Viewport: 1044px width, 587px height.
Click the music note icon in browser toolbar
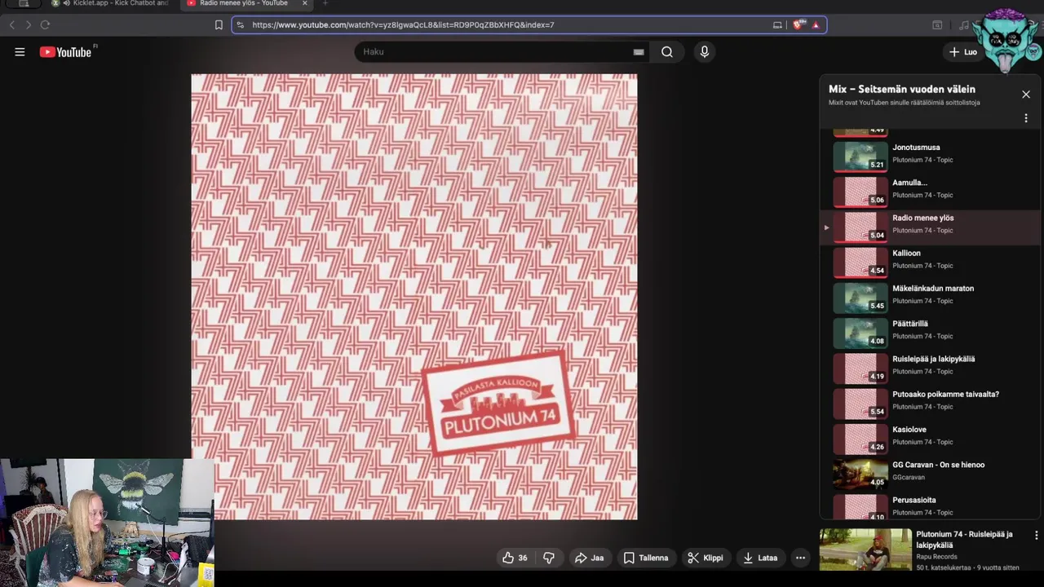[964, 25]
